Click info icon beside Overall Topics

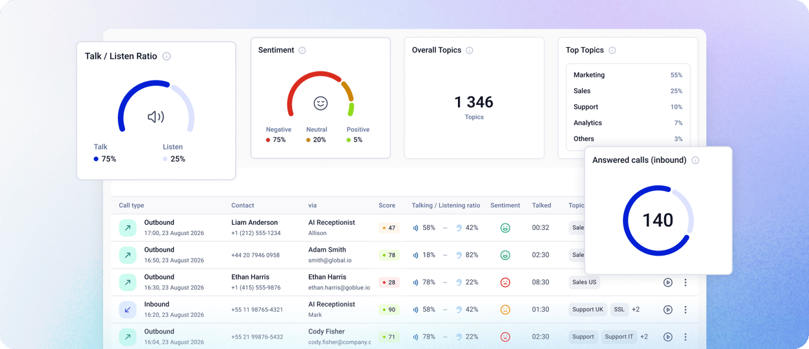tap(470, 50)
